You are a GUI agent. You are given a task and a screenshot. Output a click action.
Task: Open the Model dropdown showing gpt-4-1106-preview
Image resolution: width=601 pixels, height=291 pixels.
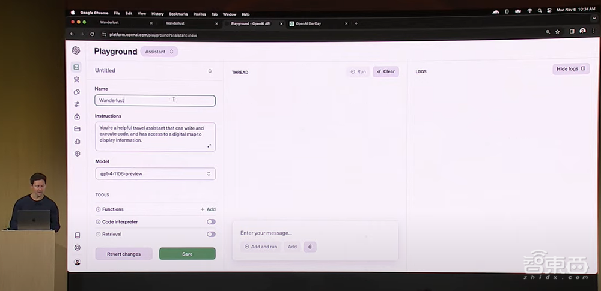155,174
